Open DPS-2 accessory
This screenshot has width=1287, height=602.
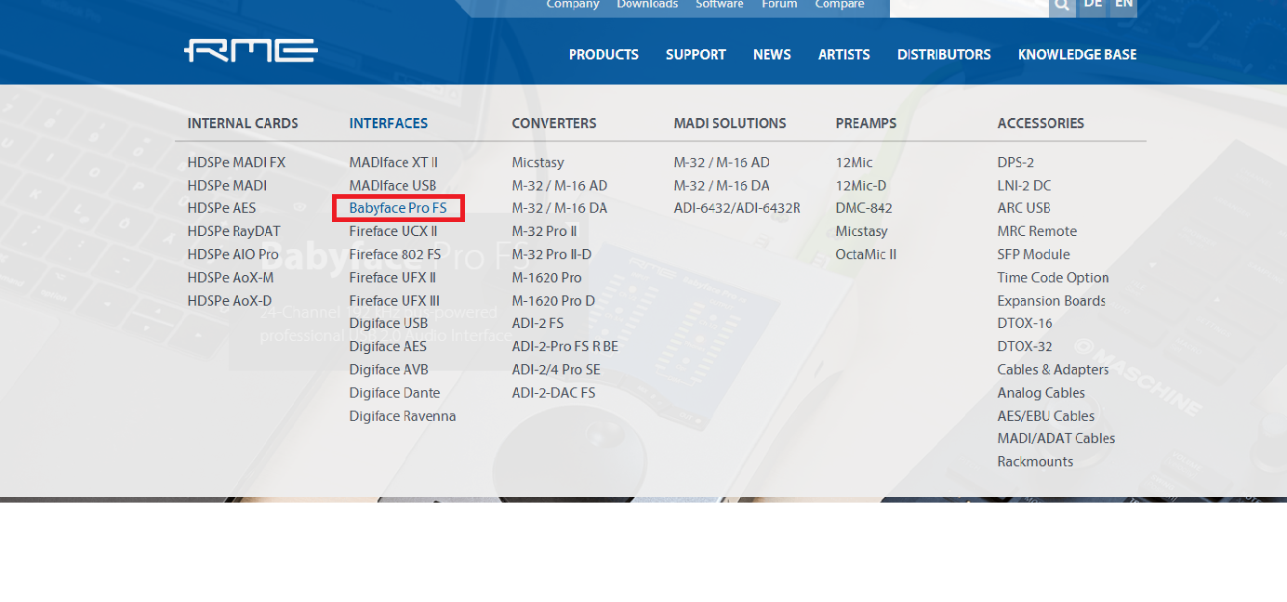[1015, 163]
